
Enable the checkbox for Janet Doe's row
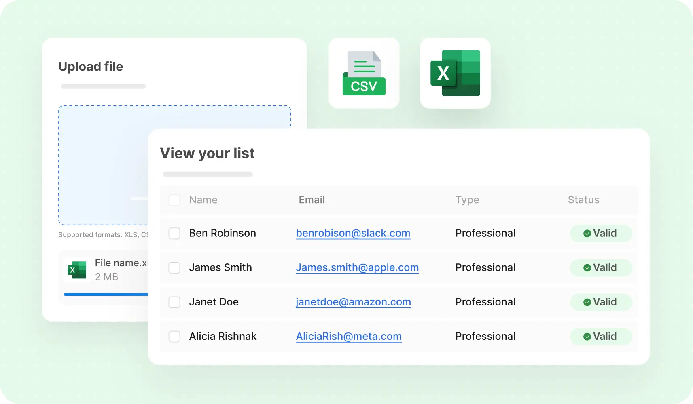(x=174, y=302)
